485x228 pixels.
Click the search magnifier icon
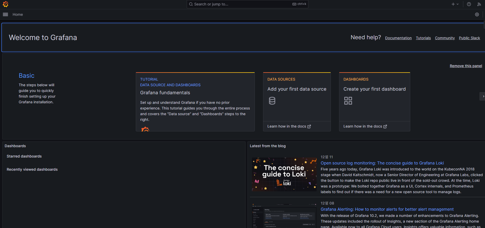(191, 4)
